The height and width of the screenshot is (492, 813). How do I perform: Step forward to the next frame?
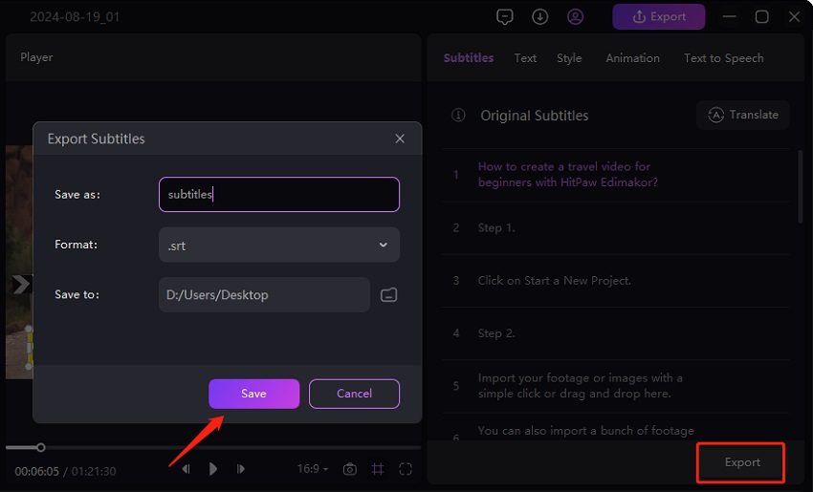tap(241, 469)
